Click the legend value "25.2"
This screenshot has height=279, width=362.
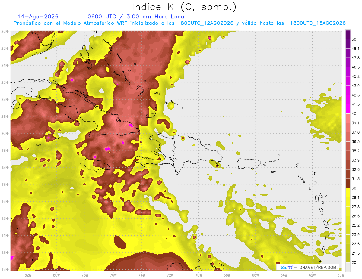coord(356,225)
